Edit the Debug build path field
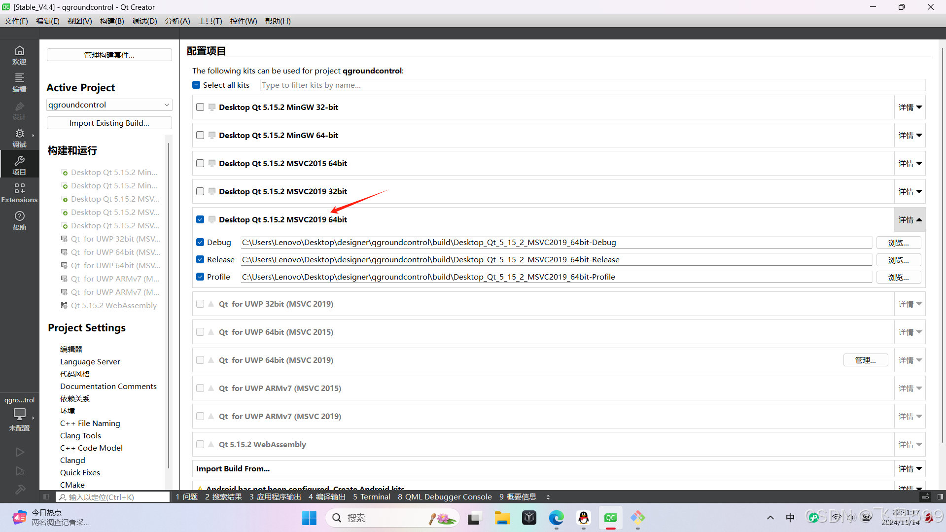Screen dimensions: 946x532 556,242
